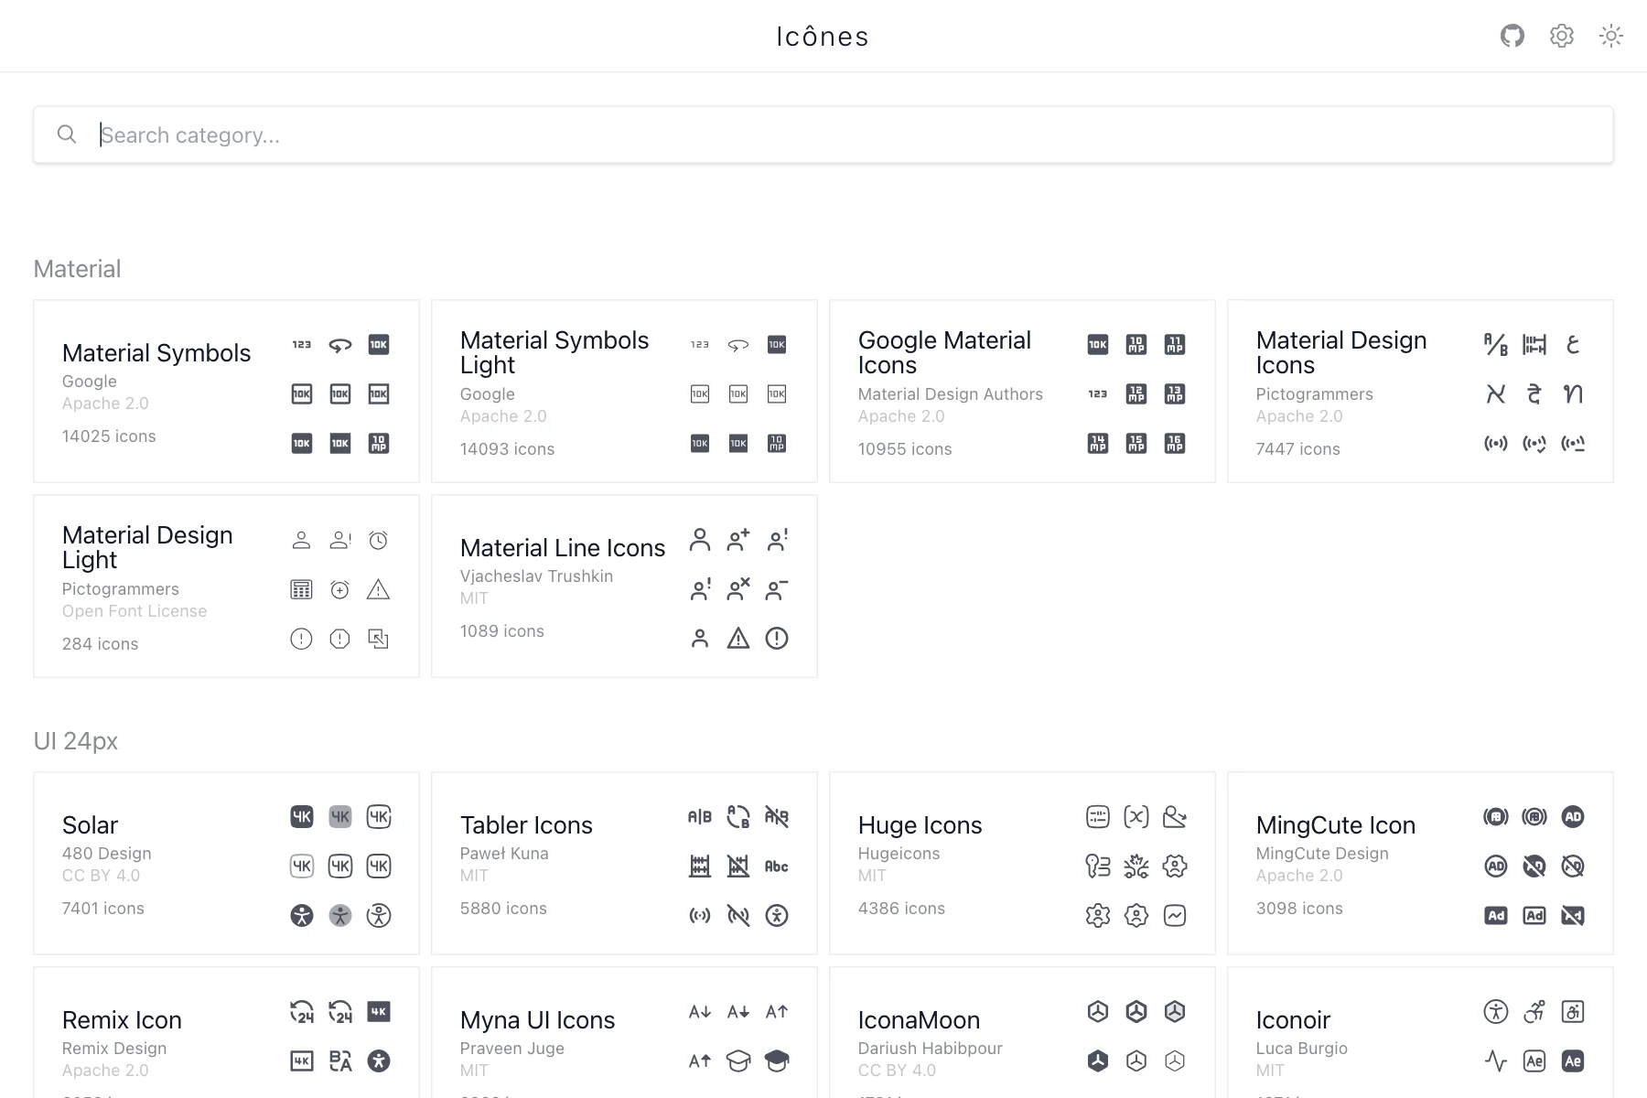Click the warning triangle icon in Material Line Icons
Viewport: 1647px width, 1098px height.
[x=737, y=639]
